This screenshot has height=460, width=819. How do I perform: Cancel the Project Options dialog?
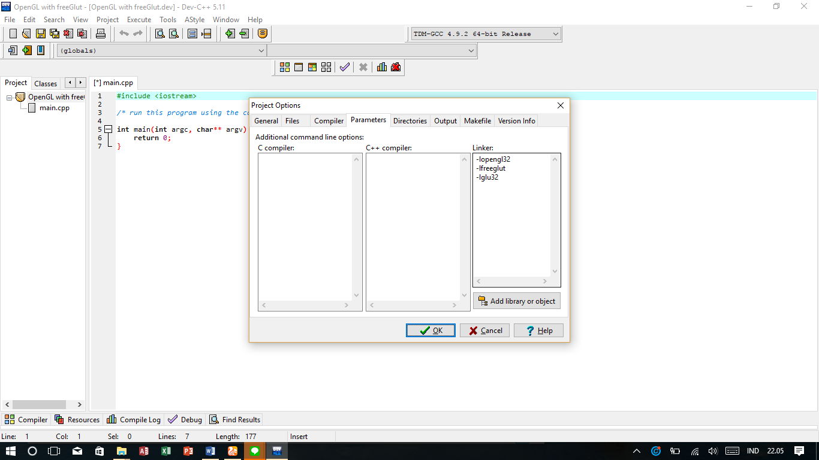coord(484,330)
